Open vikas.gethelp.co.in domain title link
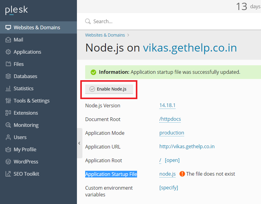 coord(190,48)
